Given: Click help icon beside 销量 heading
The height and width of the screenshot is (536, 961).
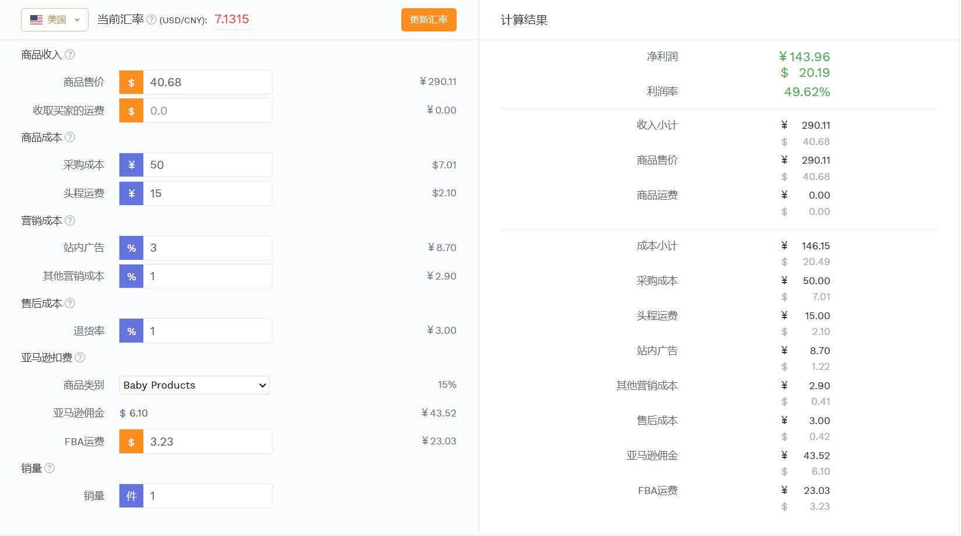Looking at the screenshot, I should (x=50, y=468).
